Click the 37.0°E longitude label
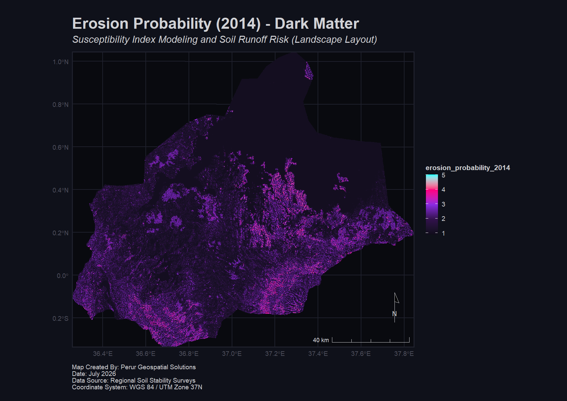This screenshot has width=567, height=401. (x=232, y=354)
